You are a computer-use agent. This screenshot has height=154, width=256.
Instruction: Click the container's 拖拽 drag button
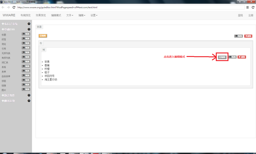(239, 36)
